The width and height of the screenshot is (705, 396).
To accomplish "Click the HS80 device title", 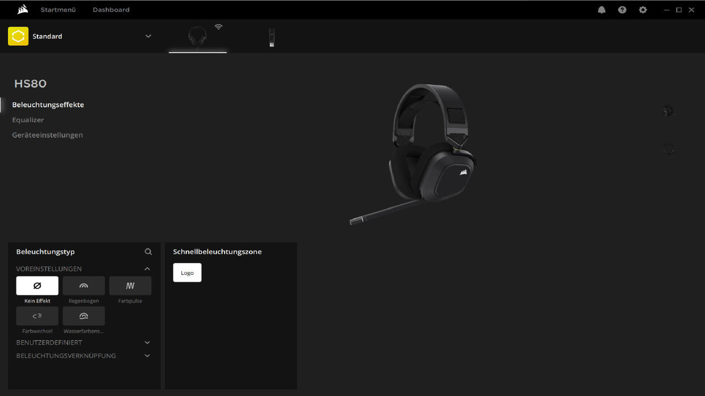I will point(30,84).
